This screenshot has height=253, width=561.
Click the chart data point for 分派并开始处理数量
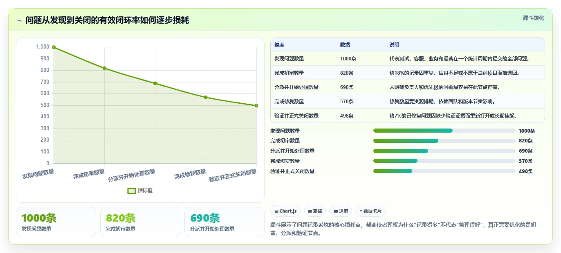pos(155,83)
